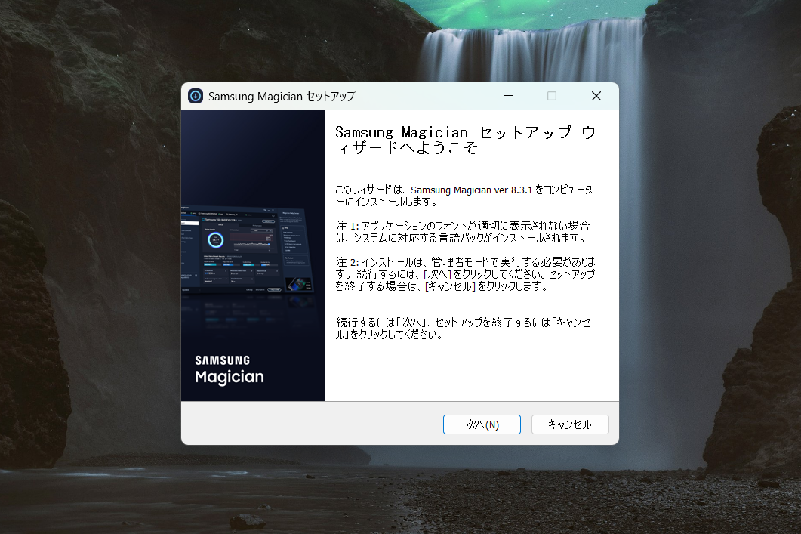
Task: Click the SAMSUNG Magician logo in the sidebar
Action: [x=228, y=369]
